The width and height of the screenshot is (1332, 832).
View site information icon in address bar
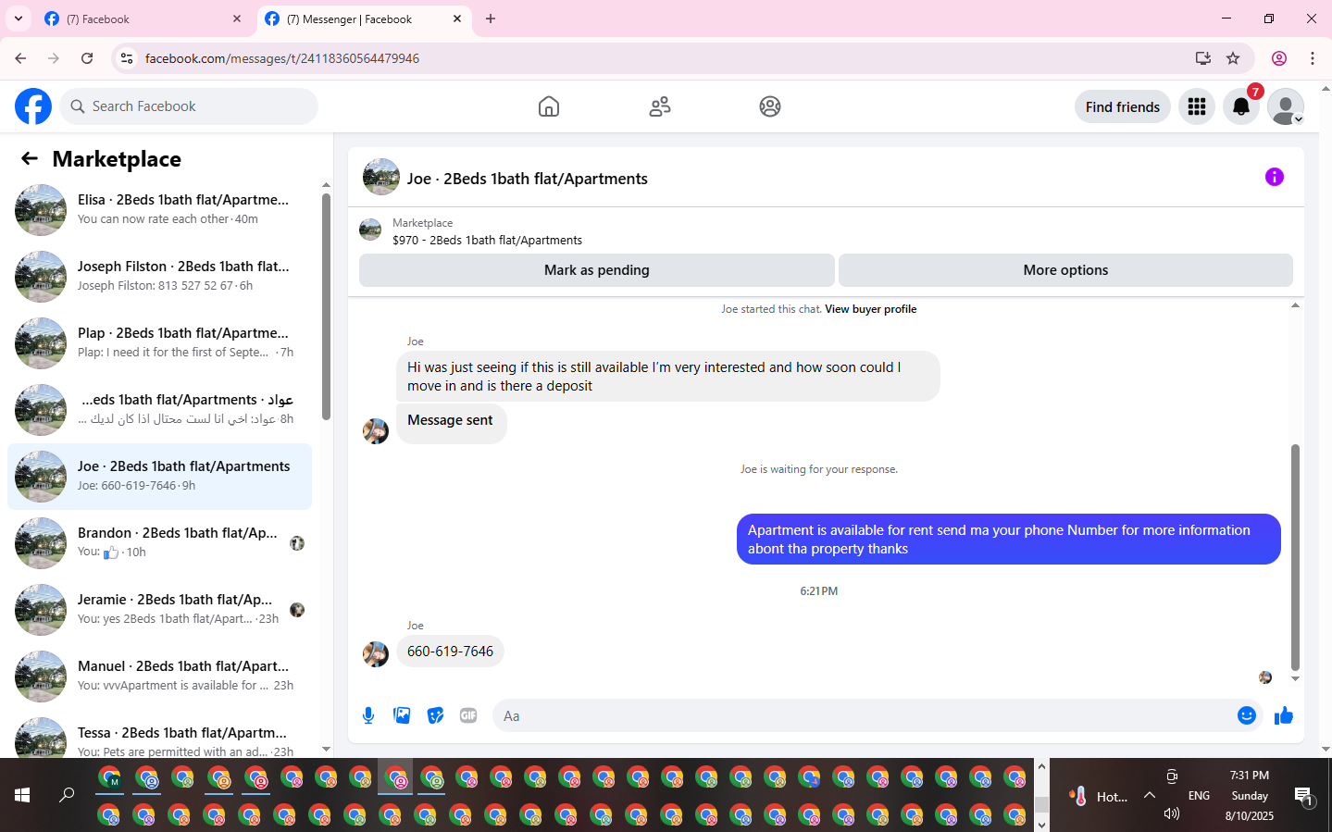[x=127, y=58]
